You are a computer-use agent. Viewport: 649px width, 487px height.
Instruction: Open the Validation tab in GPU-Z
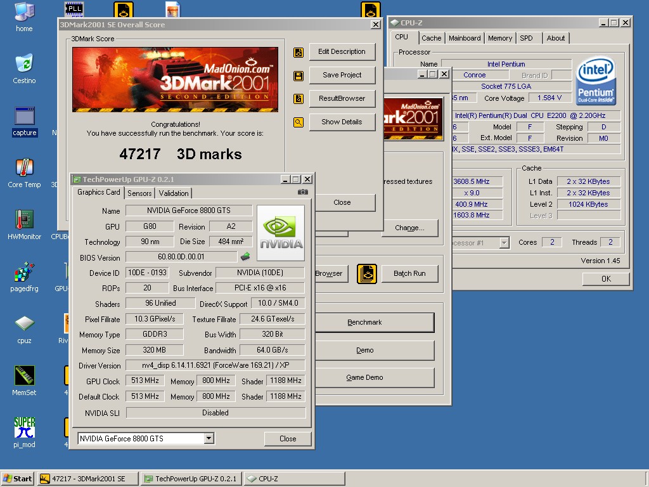point(174,193)
